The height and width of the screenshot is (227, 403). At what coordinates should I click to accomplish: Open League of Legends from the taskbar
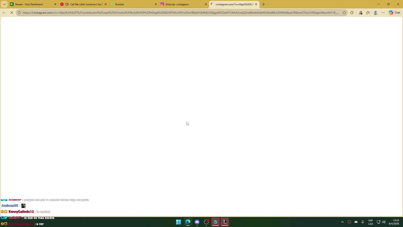pyautogui.click(x=225, y=222)
